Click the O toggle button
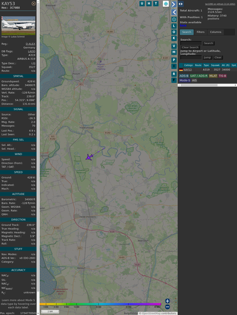This screenshot has width=237, height=315. point(174,32)
